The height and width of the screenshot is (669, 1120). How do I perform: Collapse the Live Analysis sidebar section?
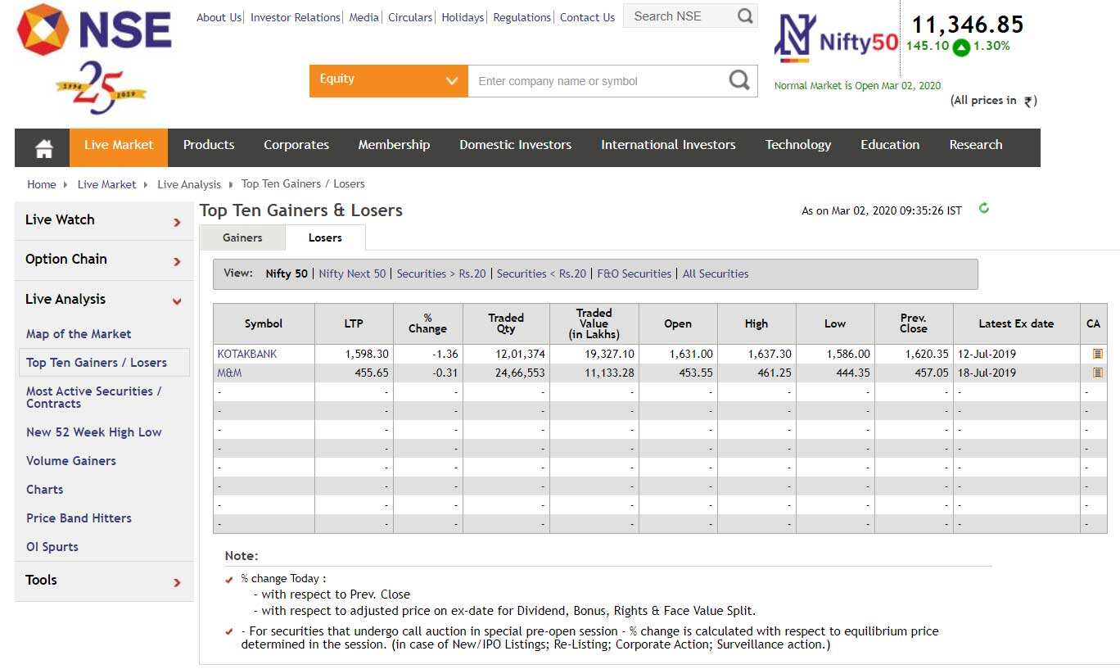pos(104,300)
